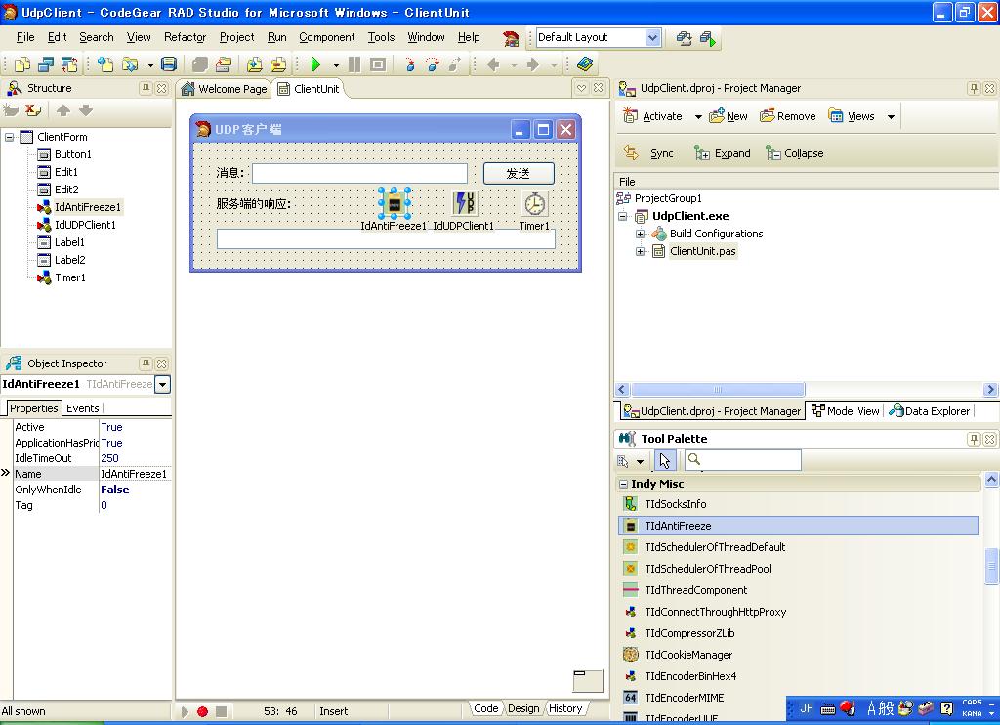Click the 消息 text input on the form
This screenshot has height=725, width=1000.
pyautogui.click(x=359, y=173)
